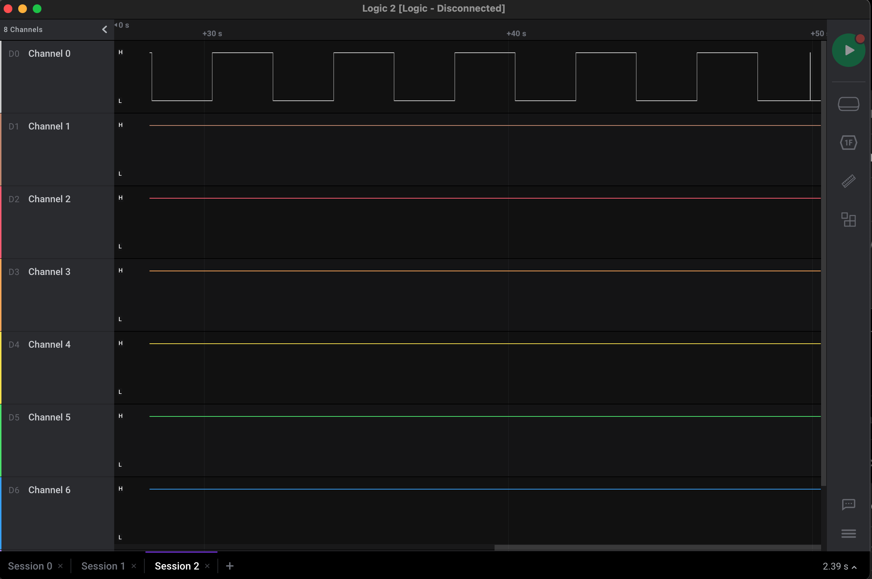Image resolution: width=872 pixels, height=579 pixels.
Task: Close the Session 2 tab
Action: pyautogui.click(x=207, y=566)
